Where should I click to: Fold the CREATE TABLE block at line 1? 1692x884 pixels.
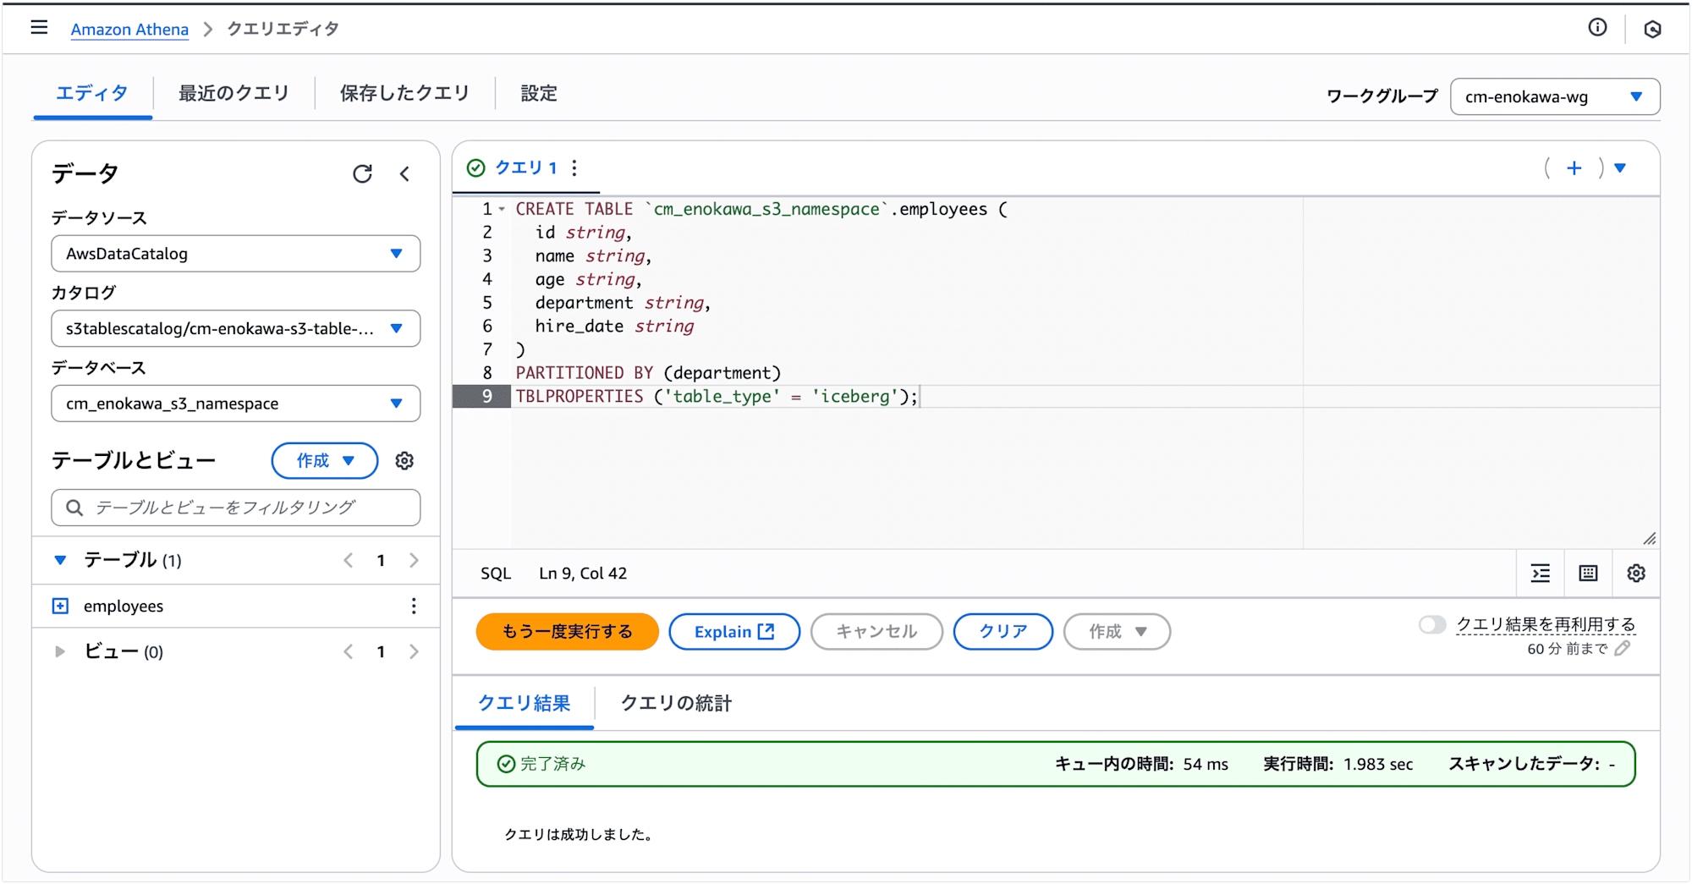[502, 209]
